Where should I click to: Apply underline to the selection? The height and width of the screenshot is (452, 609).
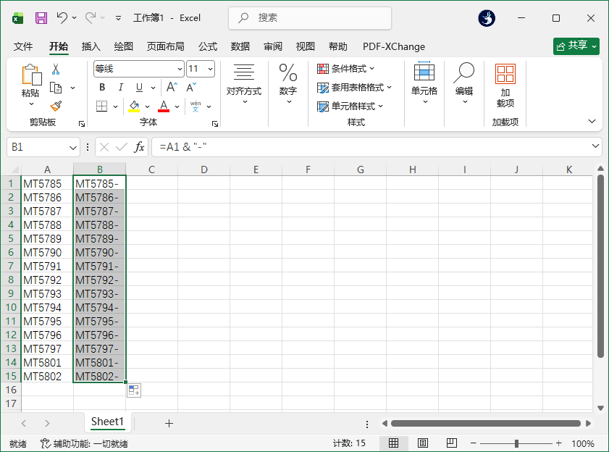(138, 86)
